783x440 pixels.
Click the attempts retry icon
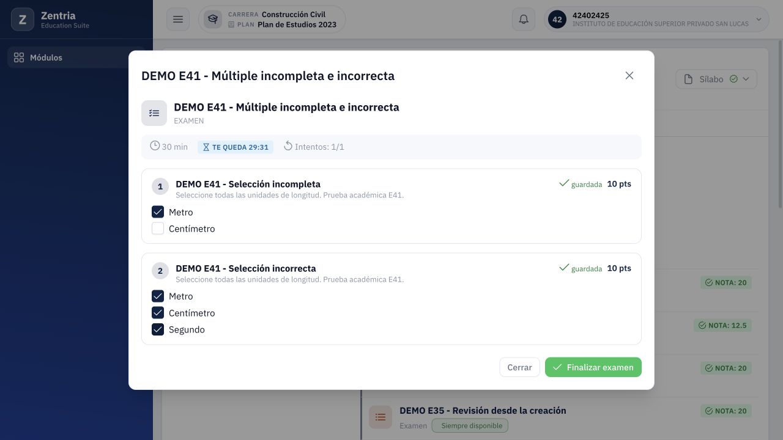point(288,146)
